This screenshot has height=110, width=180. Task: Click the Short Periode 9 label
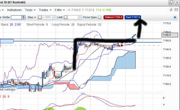[37, 25]
